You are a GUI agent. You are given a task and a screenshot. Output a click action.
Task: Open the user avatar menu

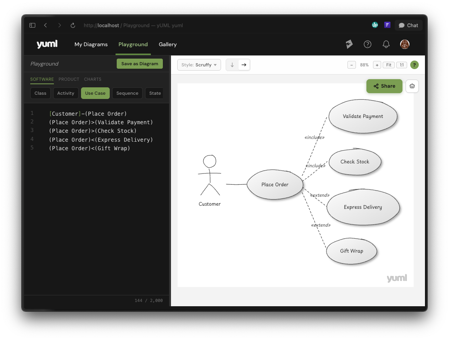[405, 44]
